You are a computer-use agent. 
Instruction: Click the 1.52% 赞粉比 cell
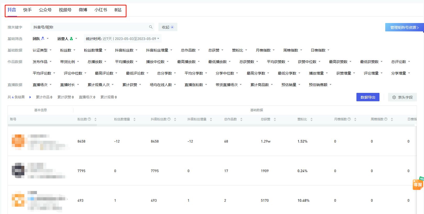[302, 141]
